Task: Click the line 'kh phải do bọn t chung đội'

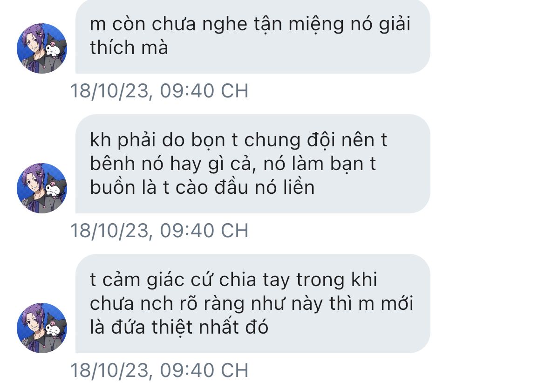Action: coord(212,140)
